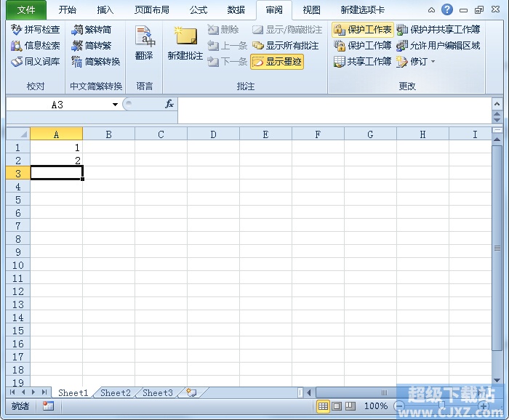This screenshot has height=420, width=509.
Task: Click cell A1 containing 1
Action: [57, 148]
